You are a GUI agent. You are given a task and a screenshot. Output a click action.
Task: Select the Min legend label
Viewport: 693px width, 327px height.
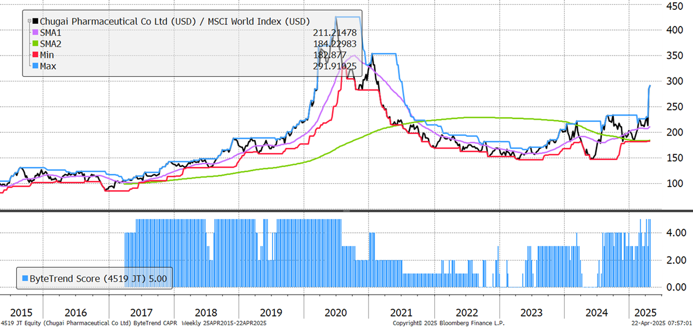pos(46,55)
